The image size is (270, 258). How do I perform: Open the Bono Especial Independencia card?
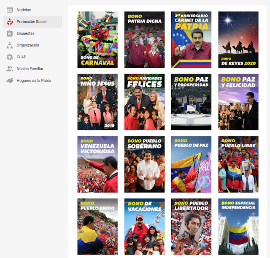tap(238, 226)
